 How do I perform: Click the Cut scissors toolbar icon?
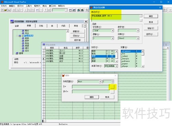click(x=25, y=10)
